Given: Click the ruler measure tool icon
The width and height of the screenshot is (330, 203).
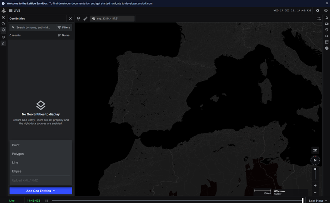Looking at the screenshot, I should (85, 19).
